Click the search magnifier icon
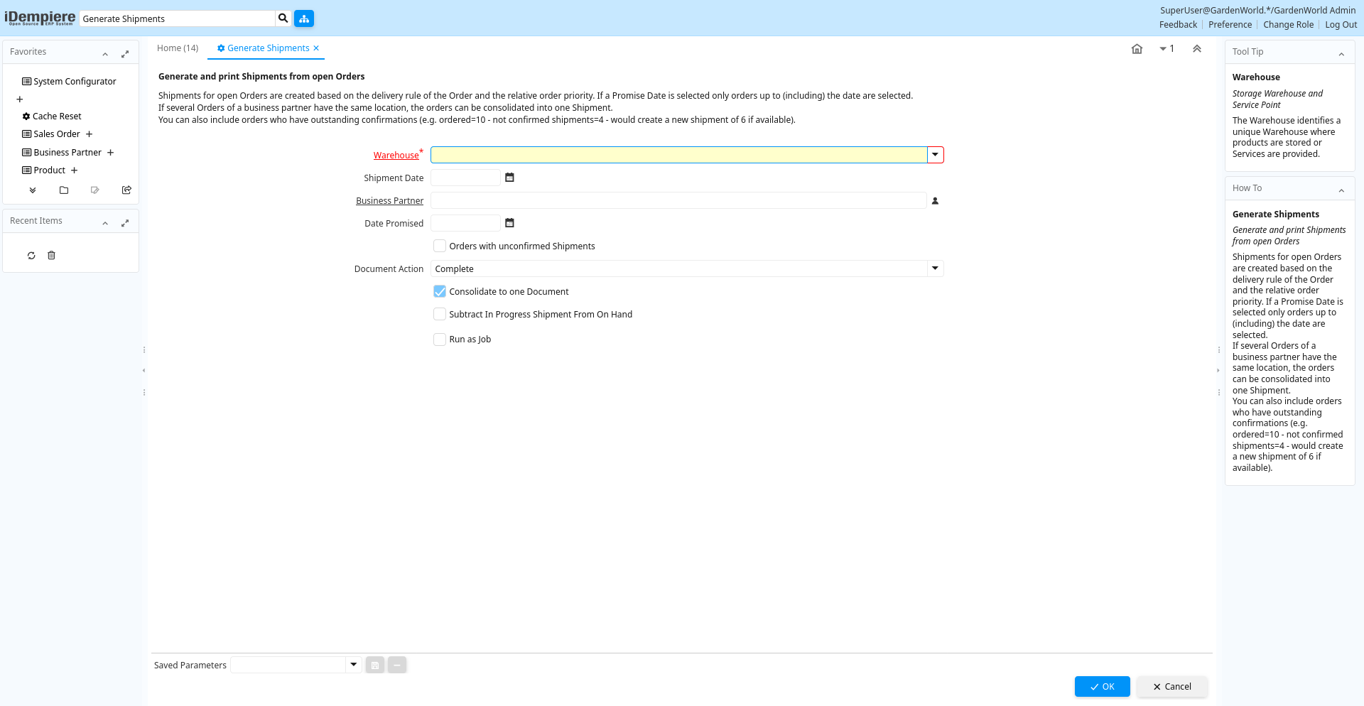The image size is (1364, 706). [x=283, y=18]
